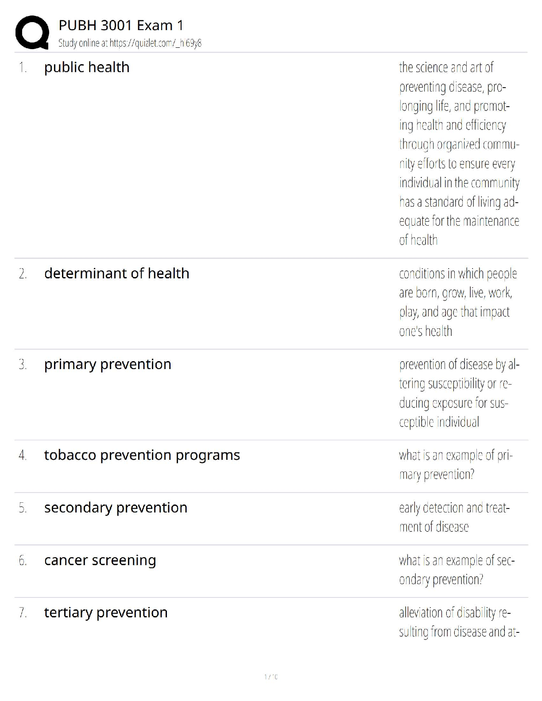Click item number 7 in the list
Screen dimensions: 542x701
point(23,613)
